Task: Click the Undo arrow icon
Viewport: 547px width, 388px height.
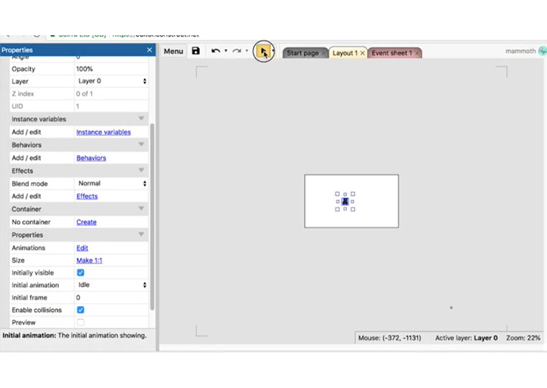Action: pos(216,51)
